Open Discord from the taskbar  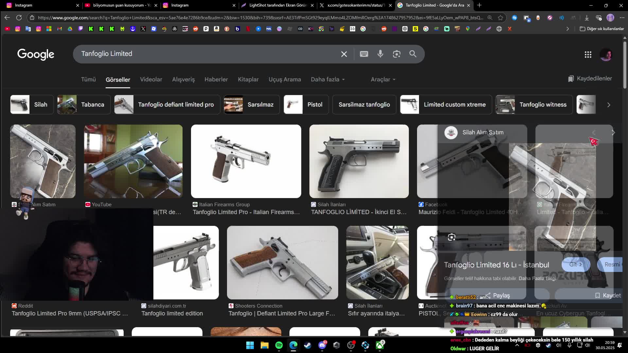(322, 345)
